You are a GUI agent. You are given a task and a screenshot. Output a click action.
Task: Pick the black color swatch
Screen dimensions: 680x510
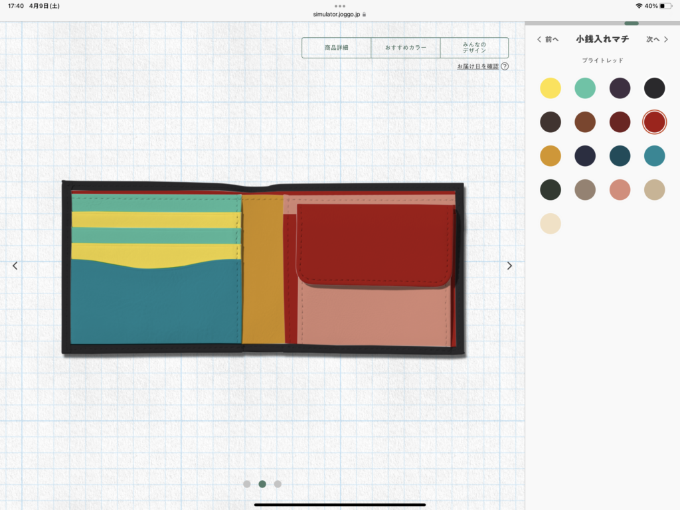[x=654, y=88]
